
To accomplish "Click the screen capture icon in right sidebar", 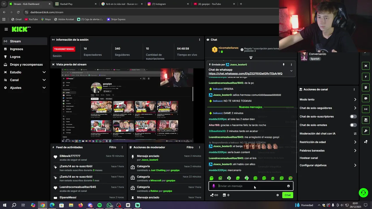I will tap(366, 66).
